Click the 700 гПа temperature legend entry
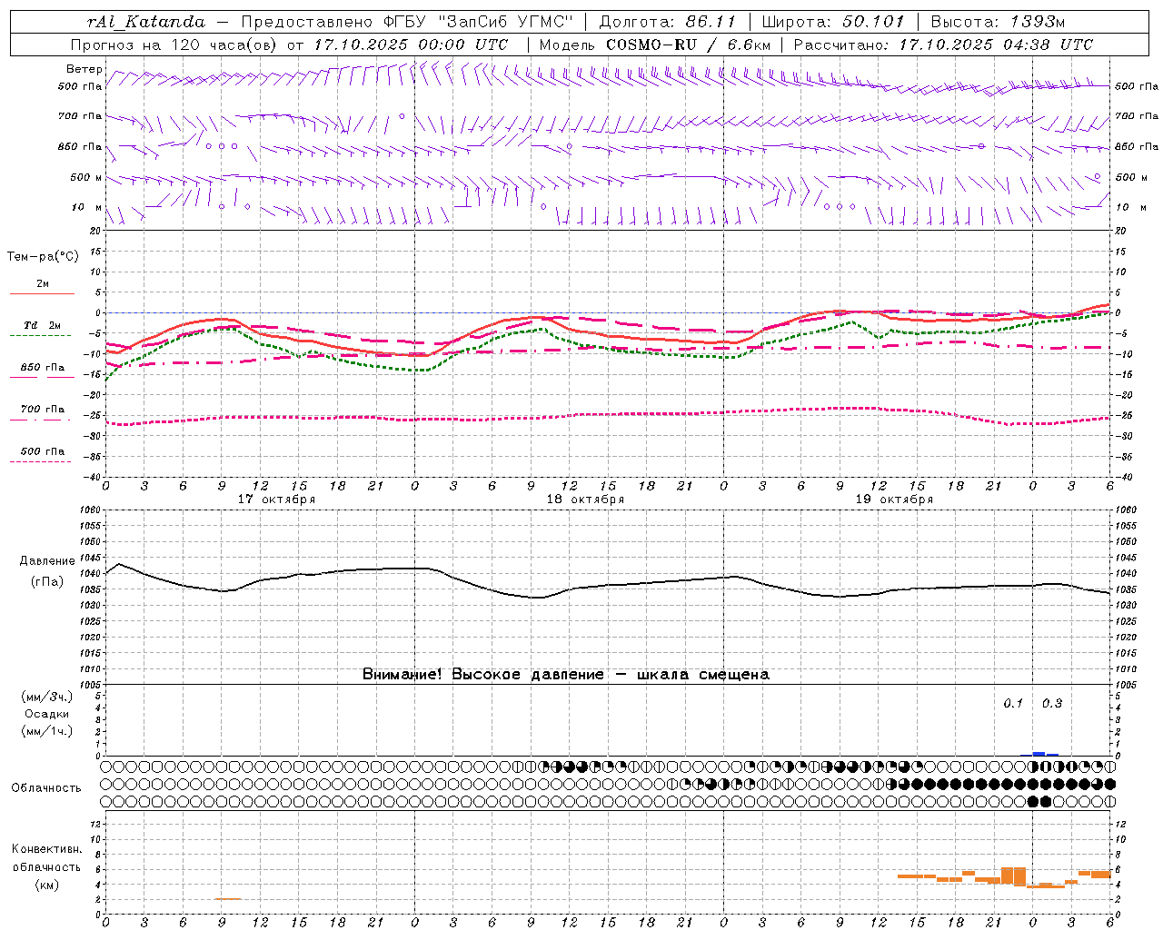This screenshot has height=930, width=1163. [x=43, y=410]
